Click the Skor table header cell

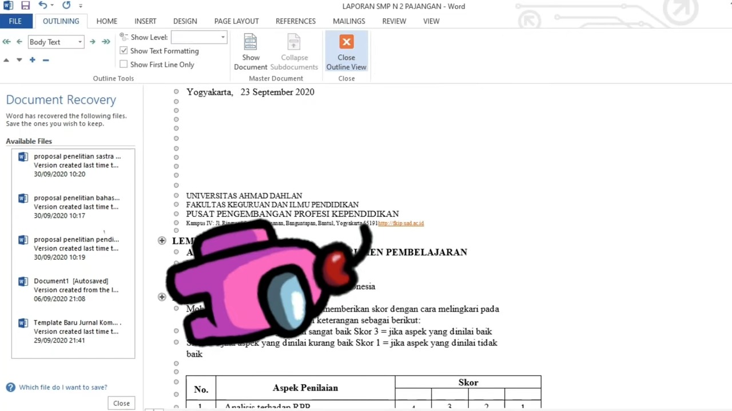click(468, 382)
